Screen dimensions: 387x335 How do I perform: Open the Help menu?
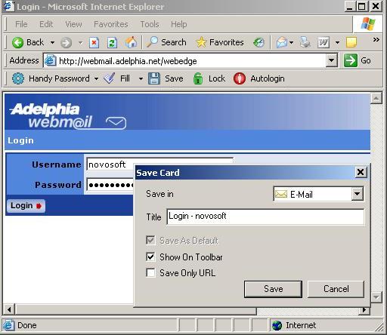point(179,24)
